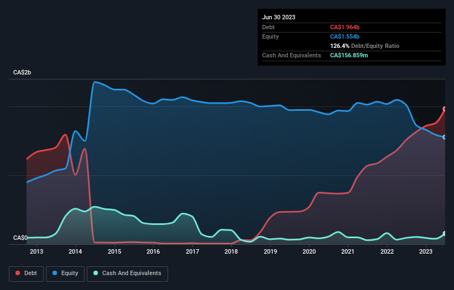Click the blue Equity legend dot
The image size is (454, 290).
click(x=55, y=273)
